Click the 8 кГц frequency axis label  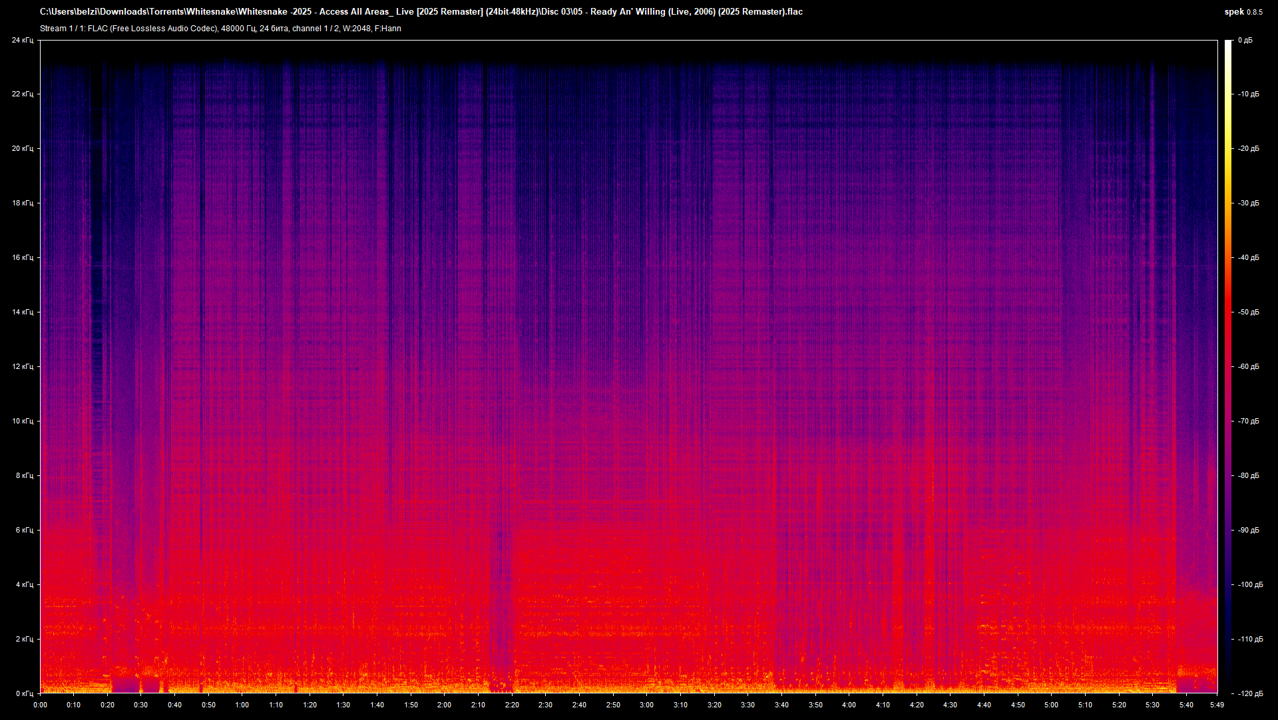click(x=24, y=475)
